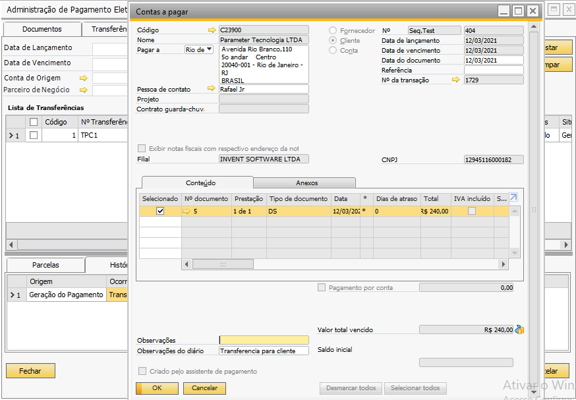Screen dimensions: 576x400
Task: Click the Data do documento field
Action: pyautogui.click(x=494, y=60)
